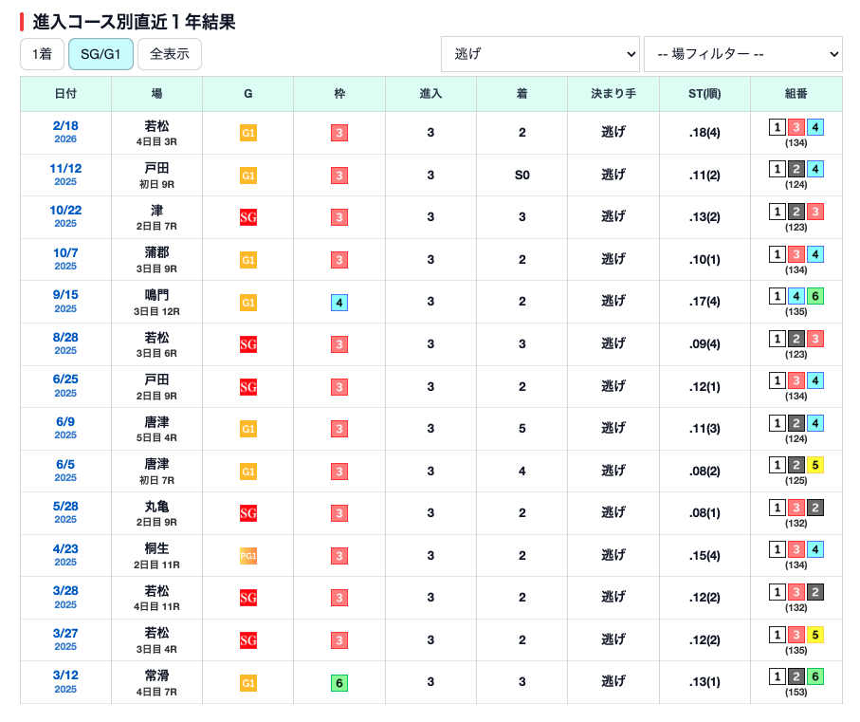This screenshot has height=722, width=860.
Task: Click yellow 5 in the 6/5 combination
Action: [x=815, y=465]
